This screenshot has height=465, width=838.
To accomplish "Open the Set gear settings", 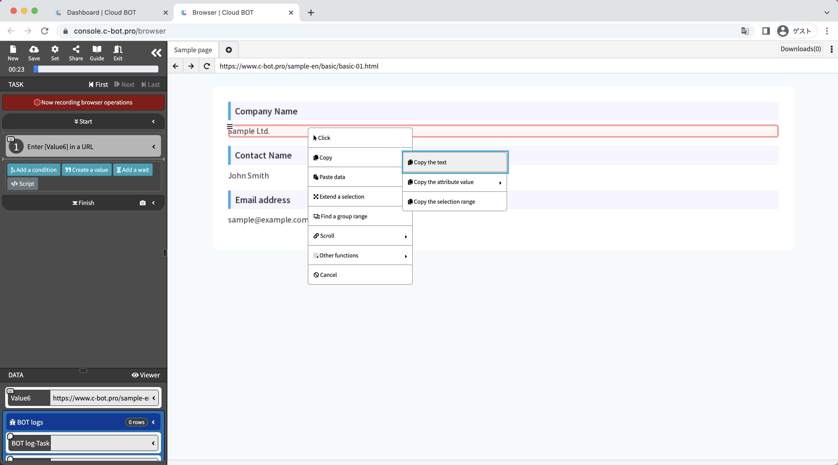I will [55, 53].
